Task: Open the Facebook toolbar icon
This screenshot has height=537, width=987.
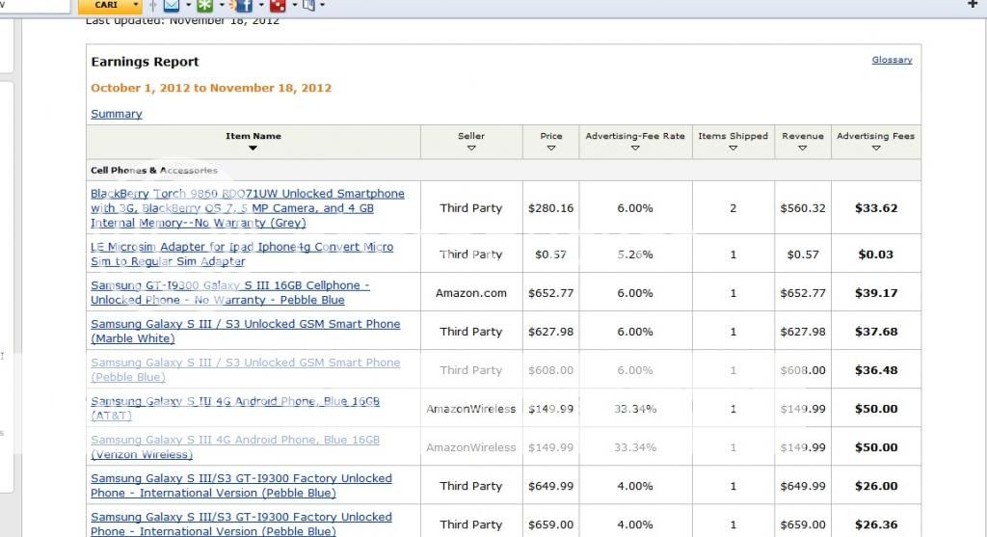Action: (244, 6)
